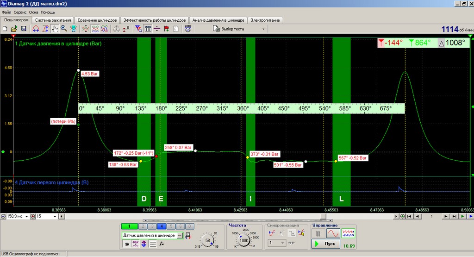Click the sensor swap icon beside name field

tap(188, 236)
